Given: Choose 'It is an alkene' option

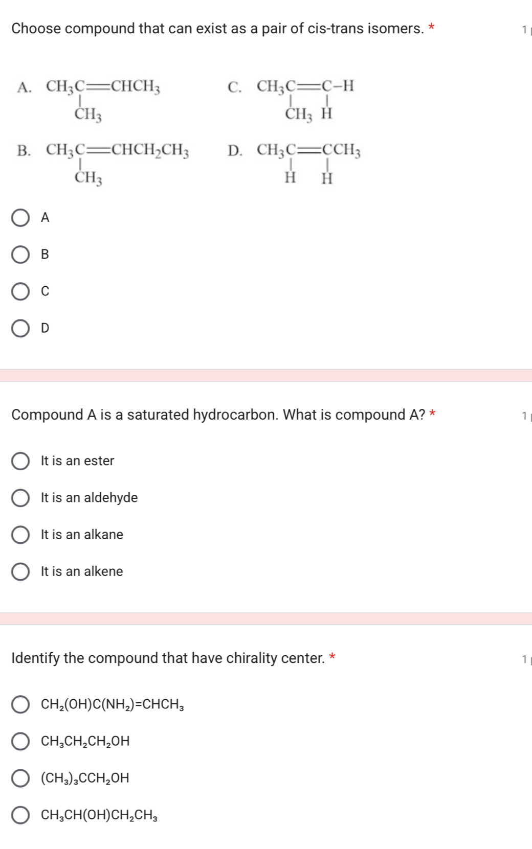Looking at the screenshot, I should [x=21, y=571].
